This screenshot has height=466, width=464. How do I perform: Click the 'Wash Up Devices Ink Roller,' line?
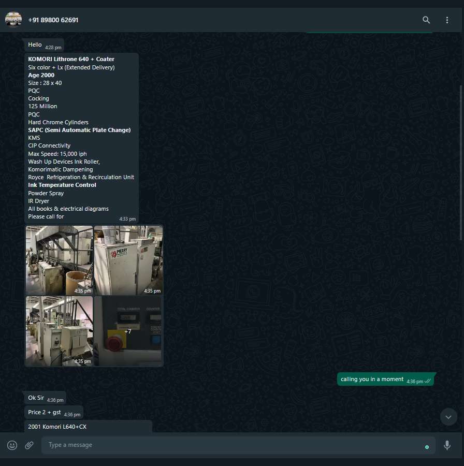click(x=64, y=162)
